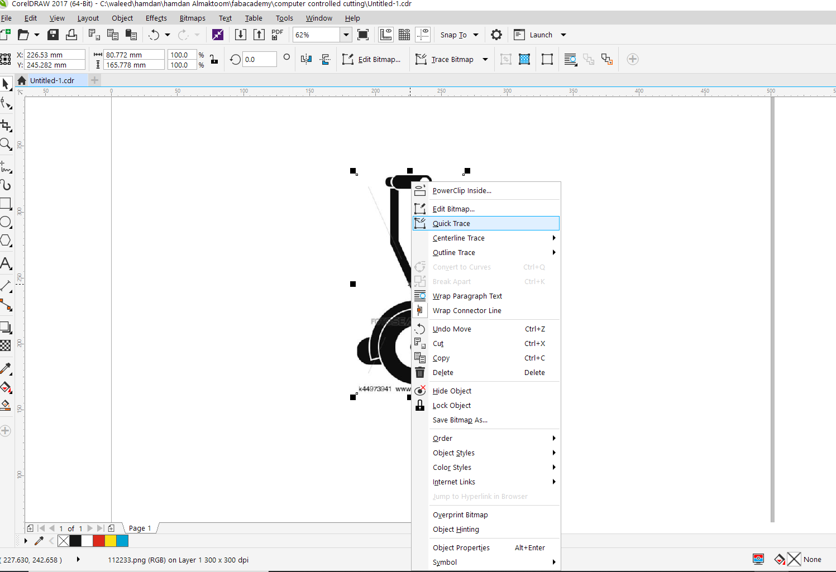The height and width of the screenshot is (572, 836).
Task: Open the Snap To dropdown
Action: point(458,35)
